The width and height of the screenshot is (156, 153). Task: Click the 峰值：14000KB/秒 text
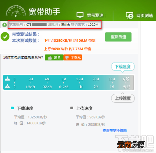click(x=30, y=123)
